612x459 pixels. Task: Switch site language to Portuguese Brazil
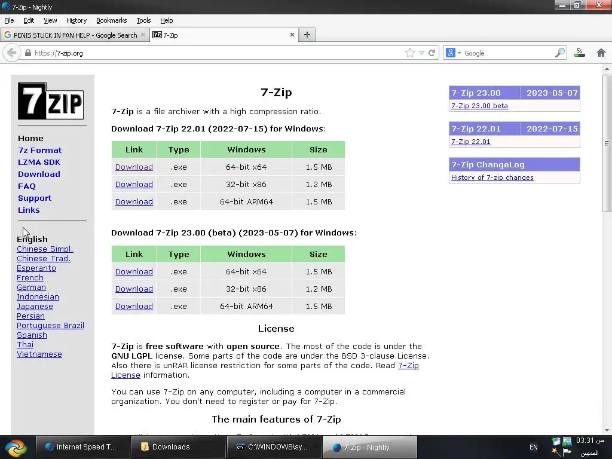tap(50, 326)
